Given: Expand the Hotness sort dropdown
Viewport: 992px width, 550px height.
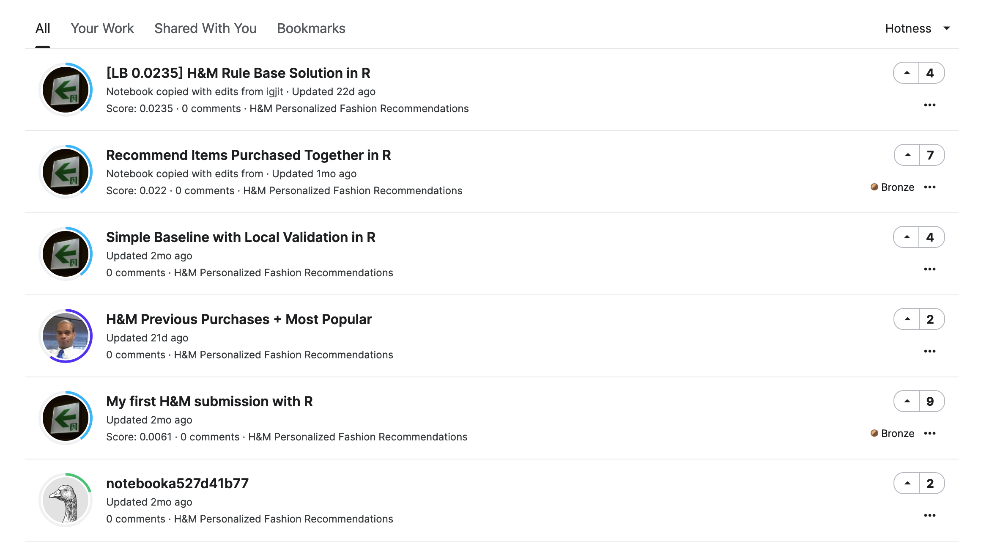Looking at the screenshot, I should point(918,28).
